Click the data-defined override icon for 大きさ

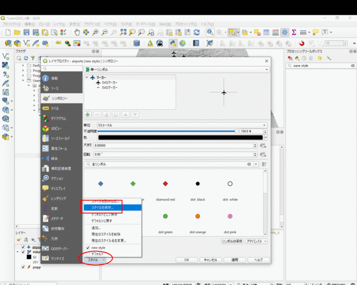click(263, 145)
